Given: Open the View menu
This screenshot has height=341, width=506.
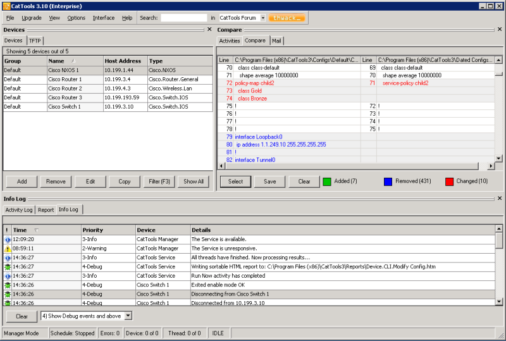Looking at the screenshot, I should coord(54,18).
